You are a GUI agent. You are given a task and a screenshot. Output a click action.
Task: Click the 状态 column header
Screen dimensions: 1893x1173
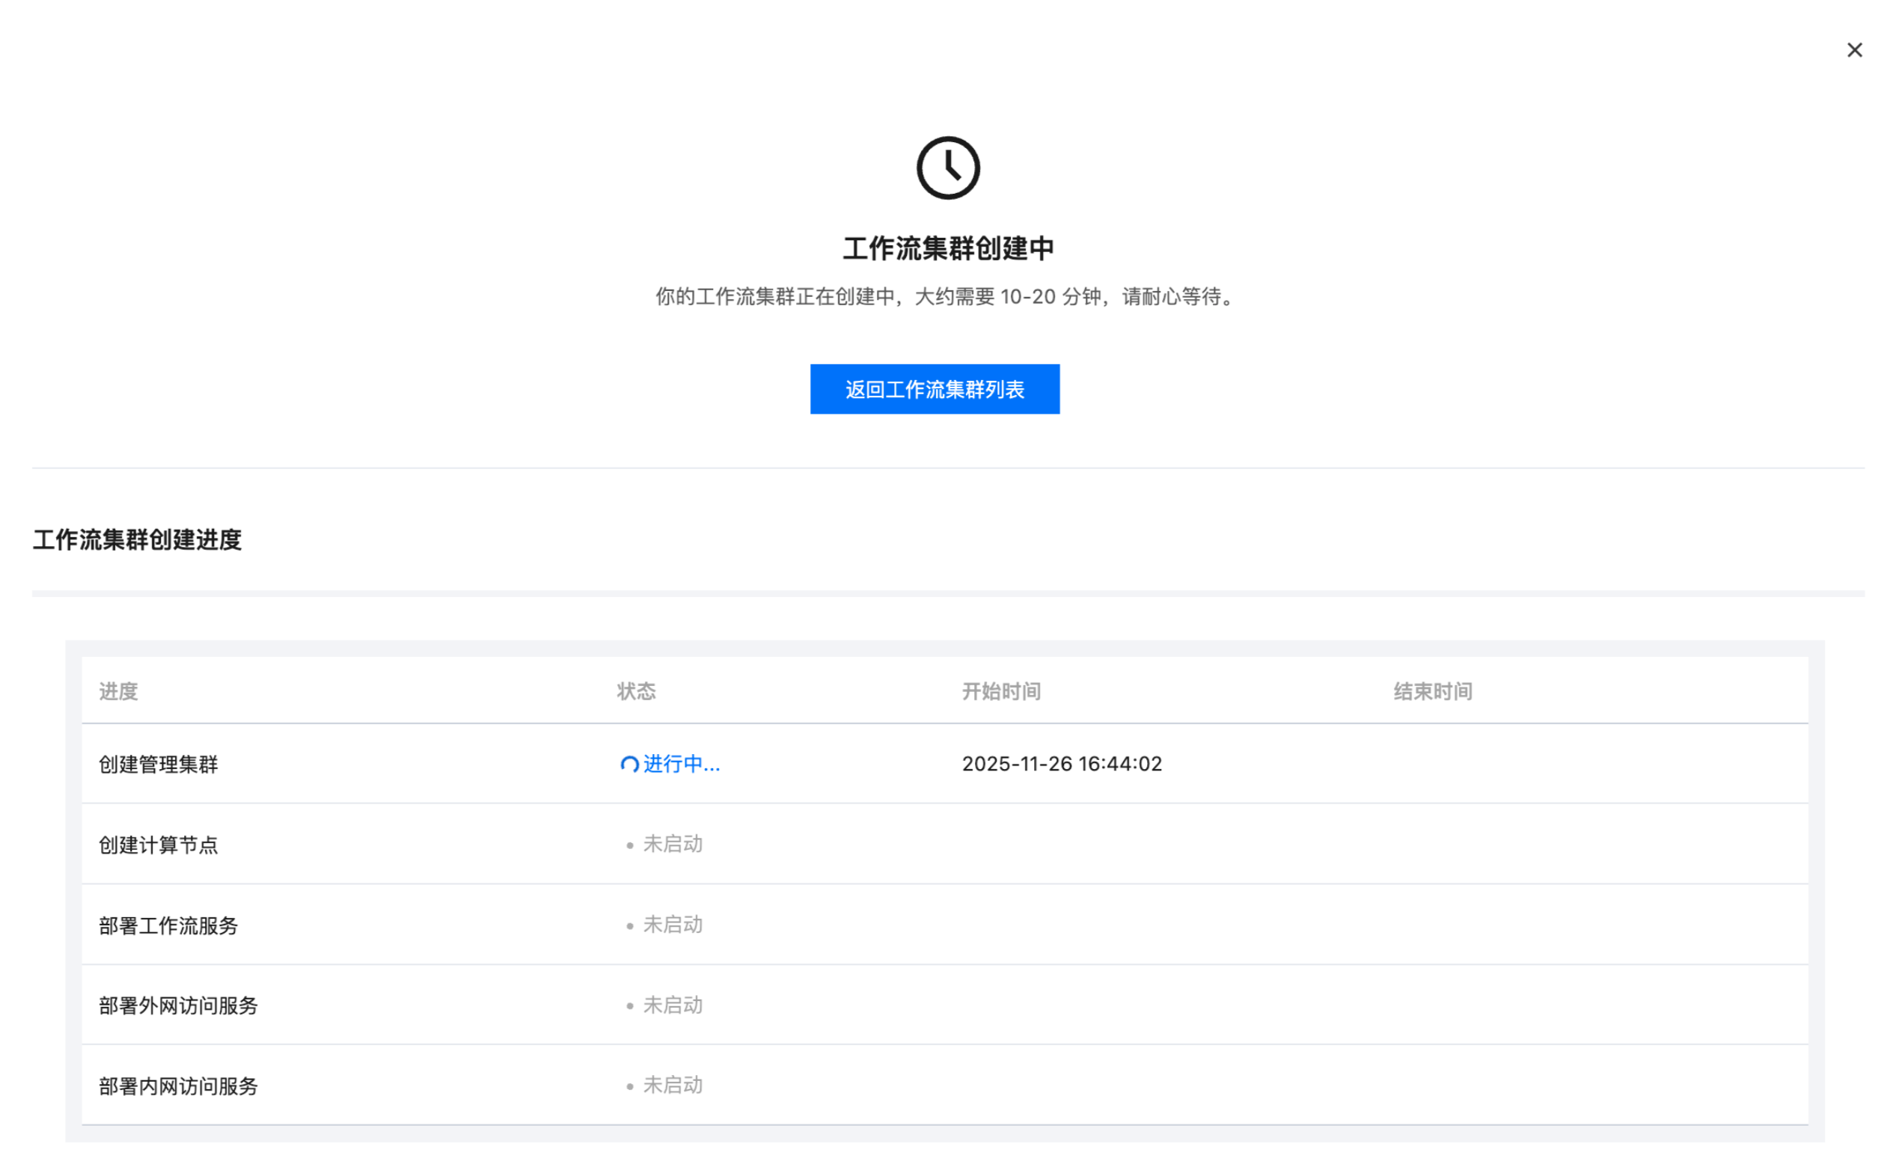(x=636, y=691)
